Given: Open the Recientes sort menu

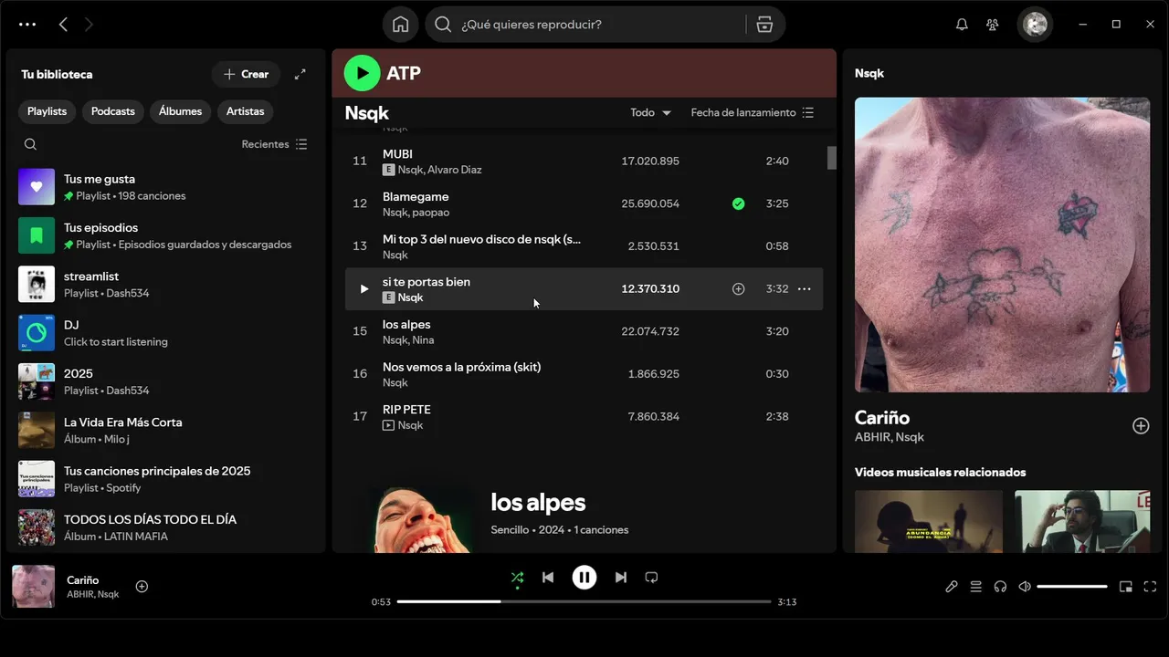Looking at the screenshot, I should tap(274, 144).
